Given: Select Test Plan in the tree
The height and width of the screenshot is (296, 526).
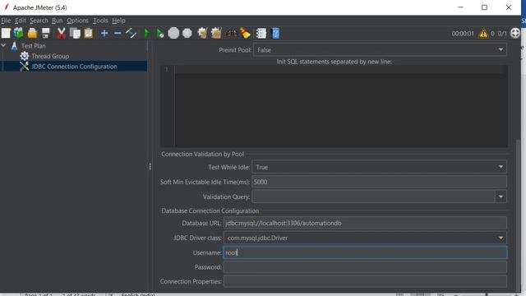Looking at the screenshot, I should point(33,46).
